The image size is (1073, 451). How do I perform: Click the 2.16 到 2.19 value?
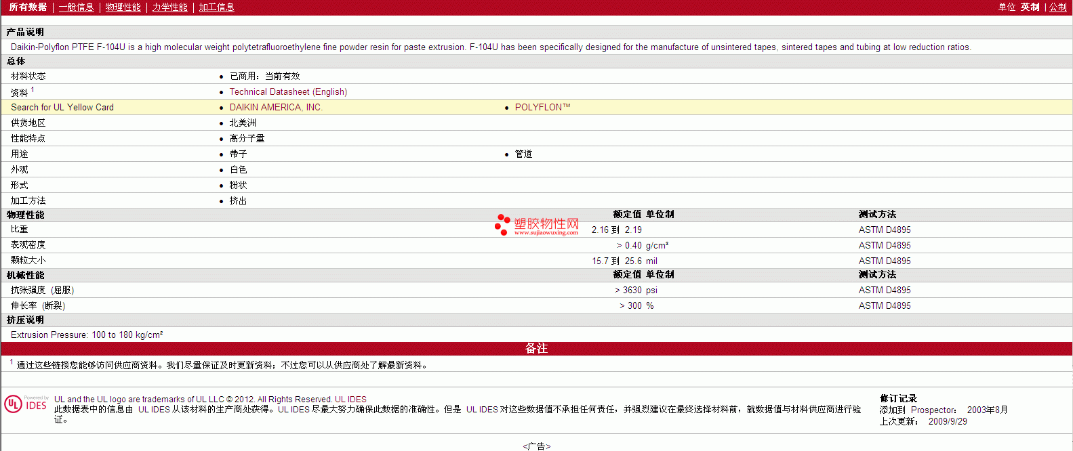[617, 230]
